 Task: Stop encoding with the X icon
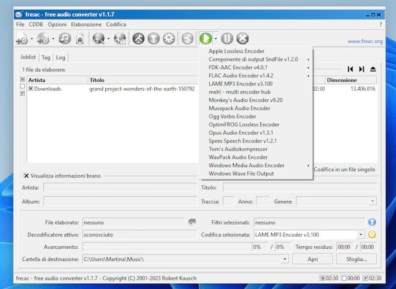243,39
